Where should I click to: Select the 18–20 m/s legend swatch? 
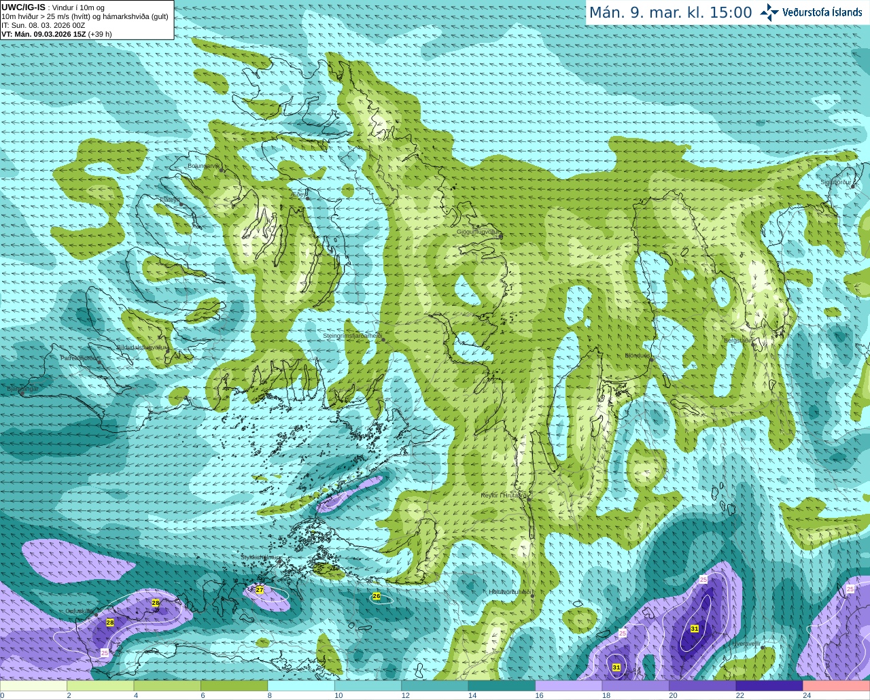[x=636, y=686]
